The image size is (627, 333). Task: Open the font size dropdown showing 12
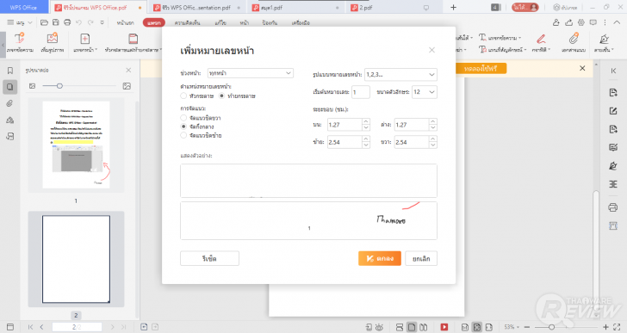[x=425, y=92]
